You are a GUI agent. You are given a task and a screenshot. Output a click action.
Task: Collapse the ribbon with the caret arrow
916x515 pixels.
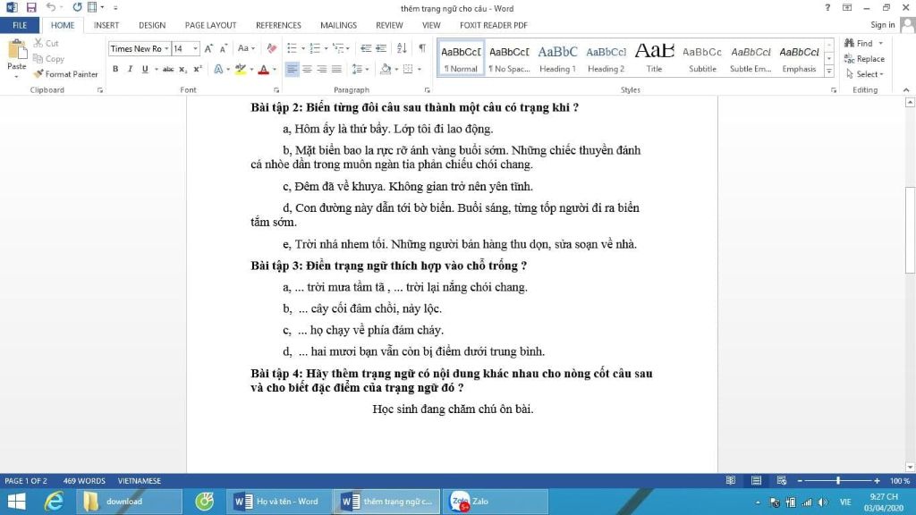[x=906, y=90]
